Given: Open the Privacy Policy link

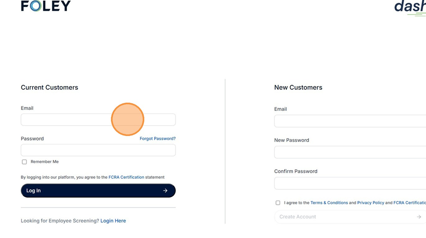Looking at the screenshot, I should point(371,203).
